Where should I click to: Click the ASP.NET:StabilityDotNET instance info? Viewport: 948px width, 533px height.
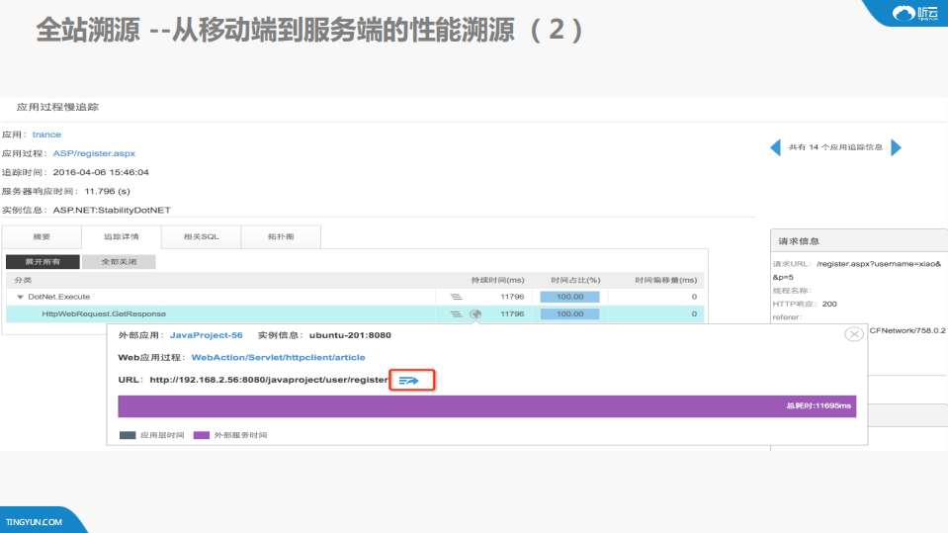(112, 210)
